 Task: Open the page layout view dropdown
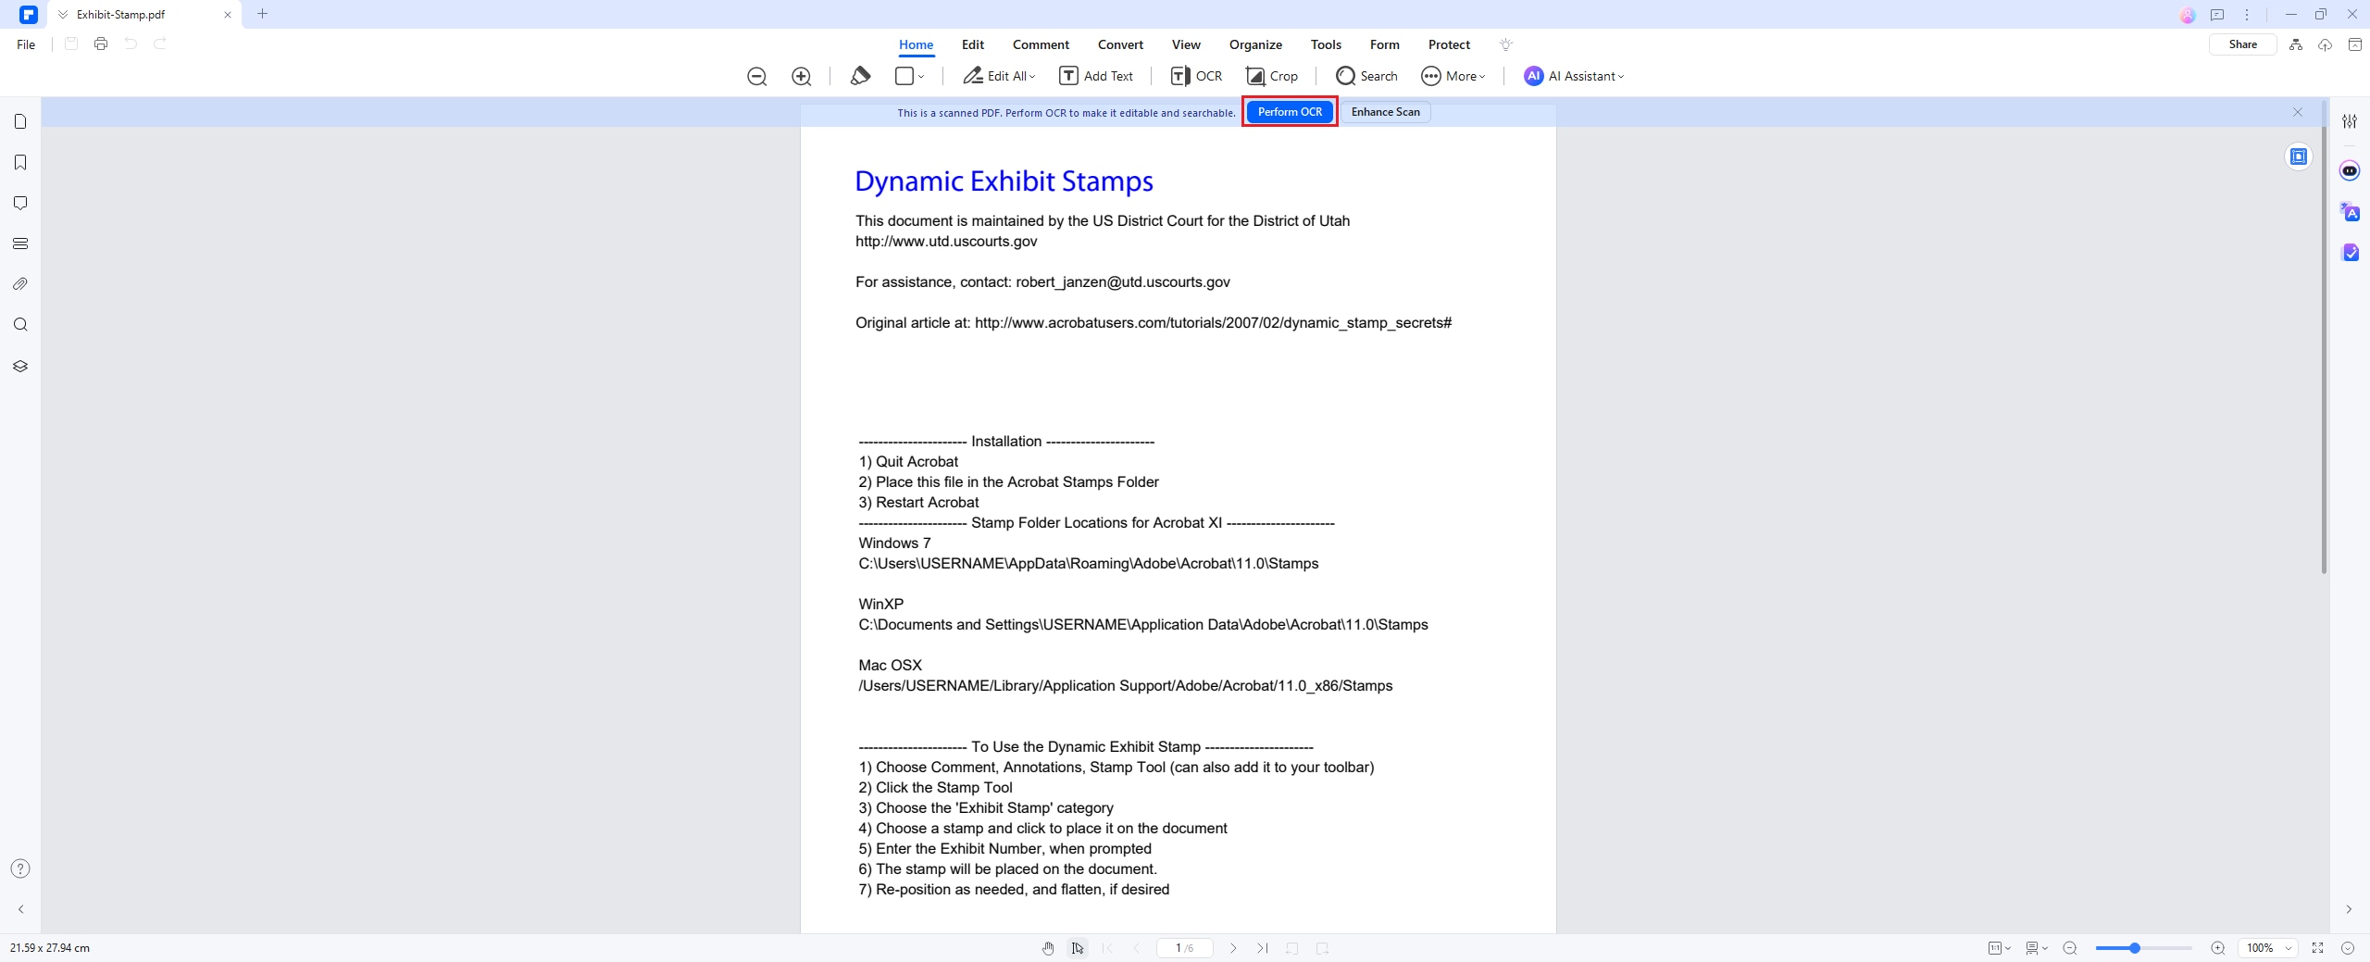(x=2037, y=948)
